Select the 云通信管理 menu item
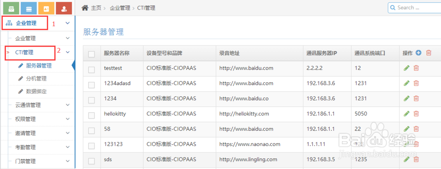 click(x=28, y=105)
